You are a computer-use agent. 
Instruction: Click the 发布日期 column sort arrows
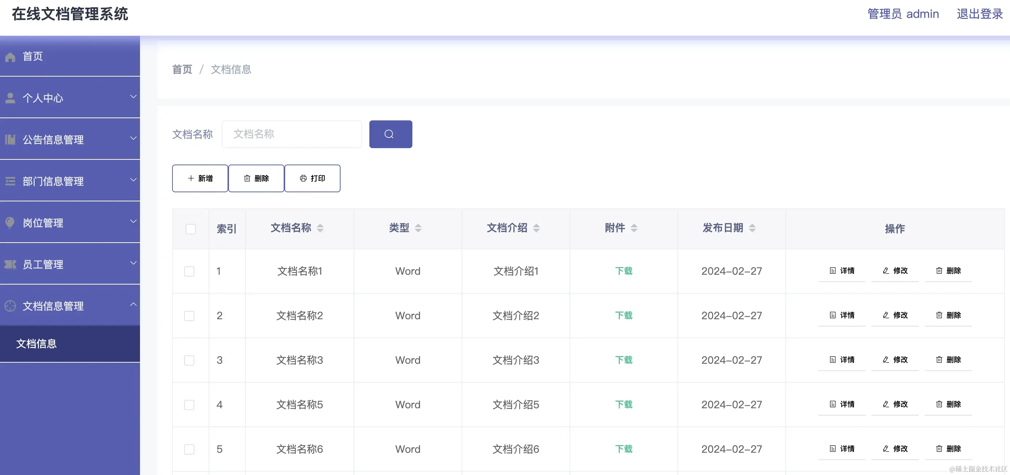pyautogui.click(x=752, y=228)
